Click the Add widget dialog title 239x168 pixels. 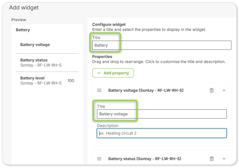click(24, 8)
